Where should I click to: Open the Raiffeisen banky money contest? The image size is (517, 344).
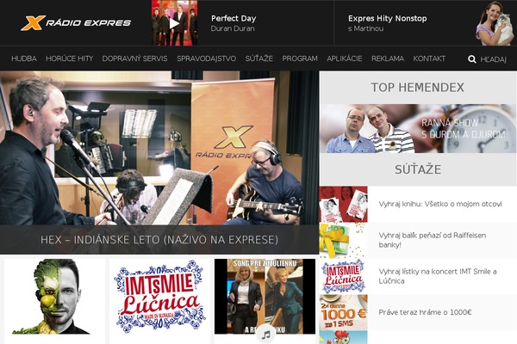pyautogui.click(x=433, y=240)
